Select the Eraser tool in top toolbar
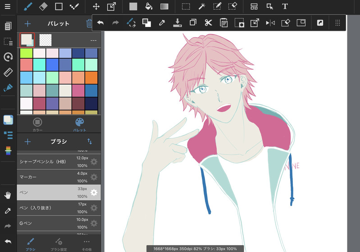Image resolution: width=360 pixels, height=252 pixels. click(x=43, y=7)
